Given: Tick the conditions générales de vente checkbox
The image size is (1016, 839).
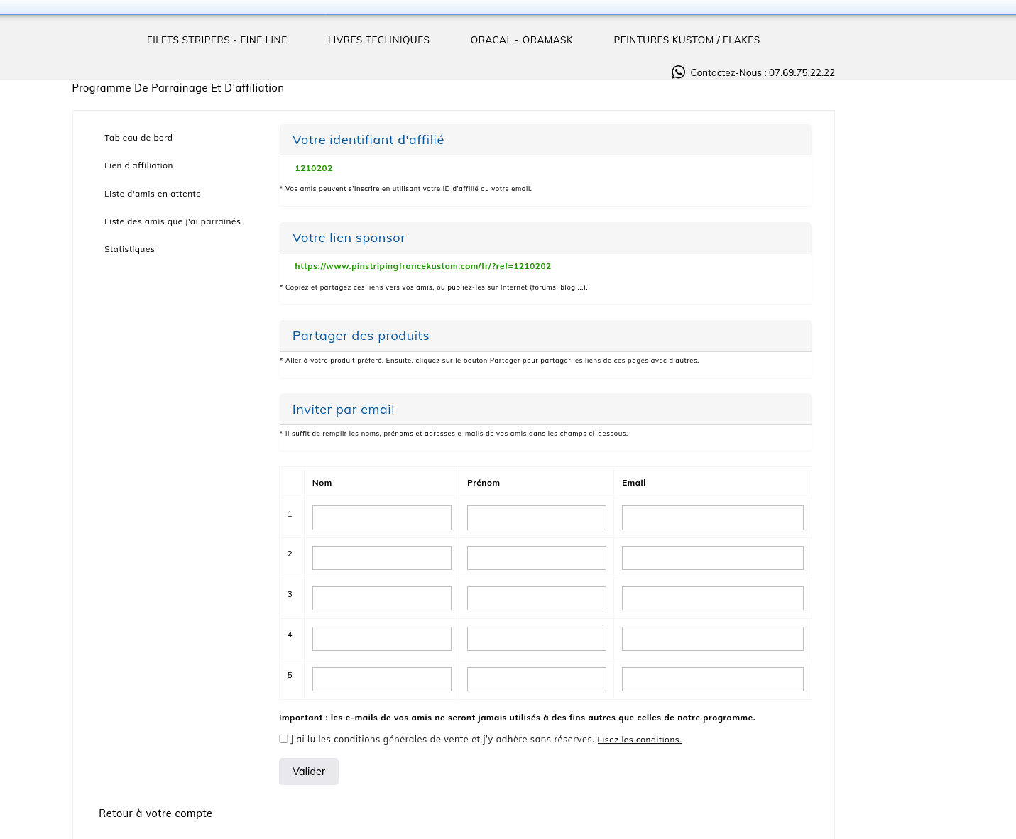Looking at the screenshot, I should click(284, 739).
